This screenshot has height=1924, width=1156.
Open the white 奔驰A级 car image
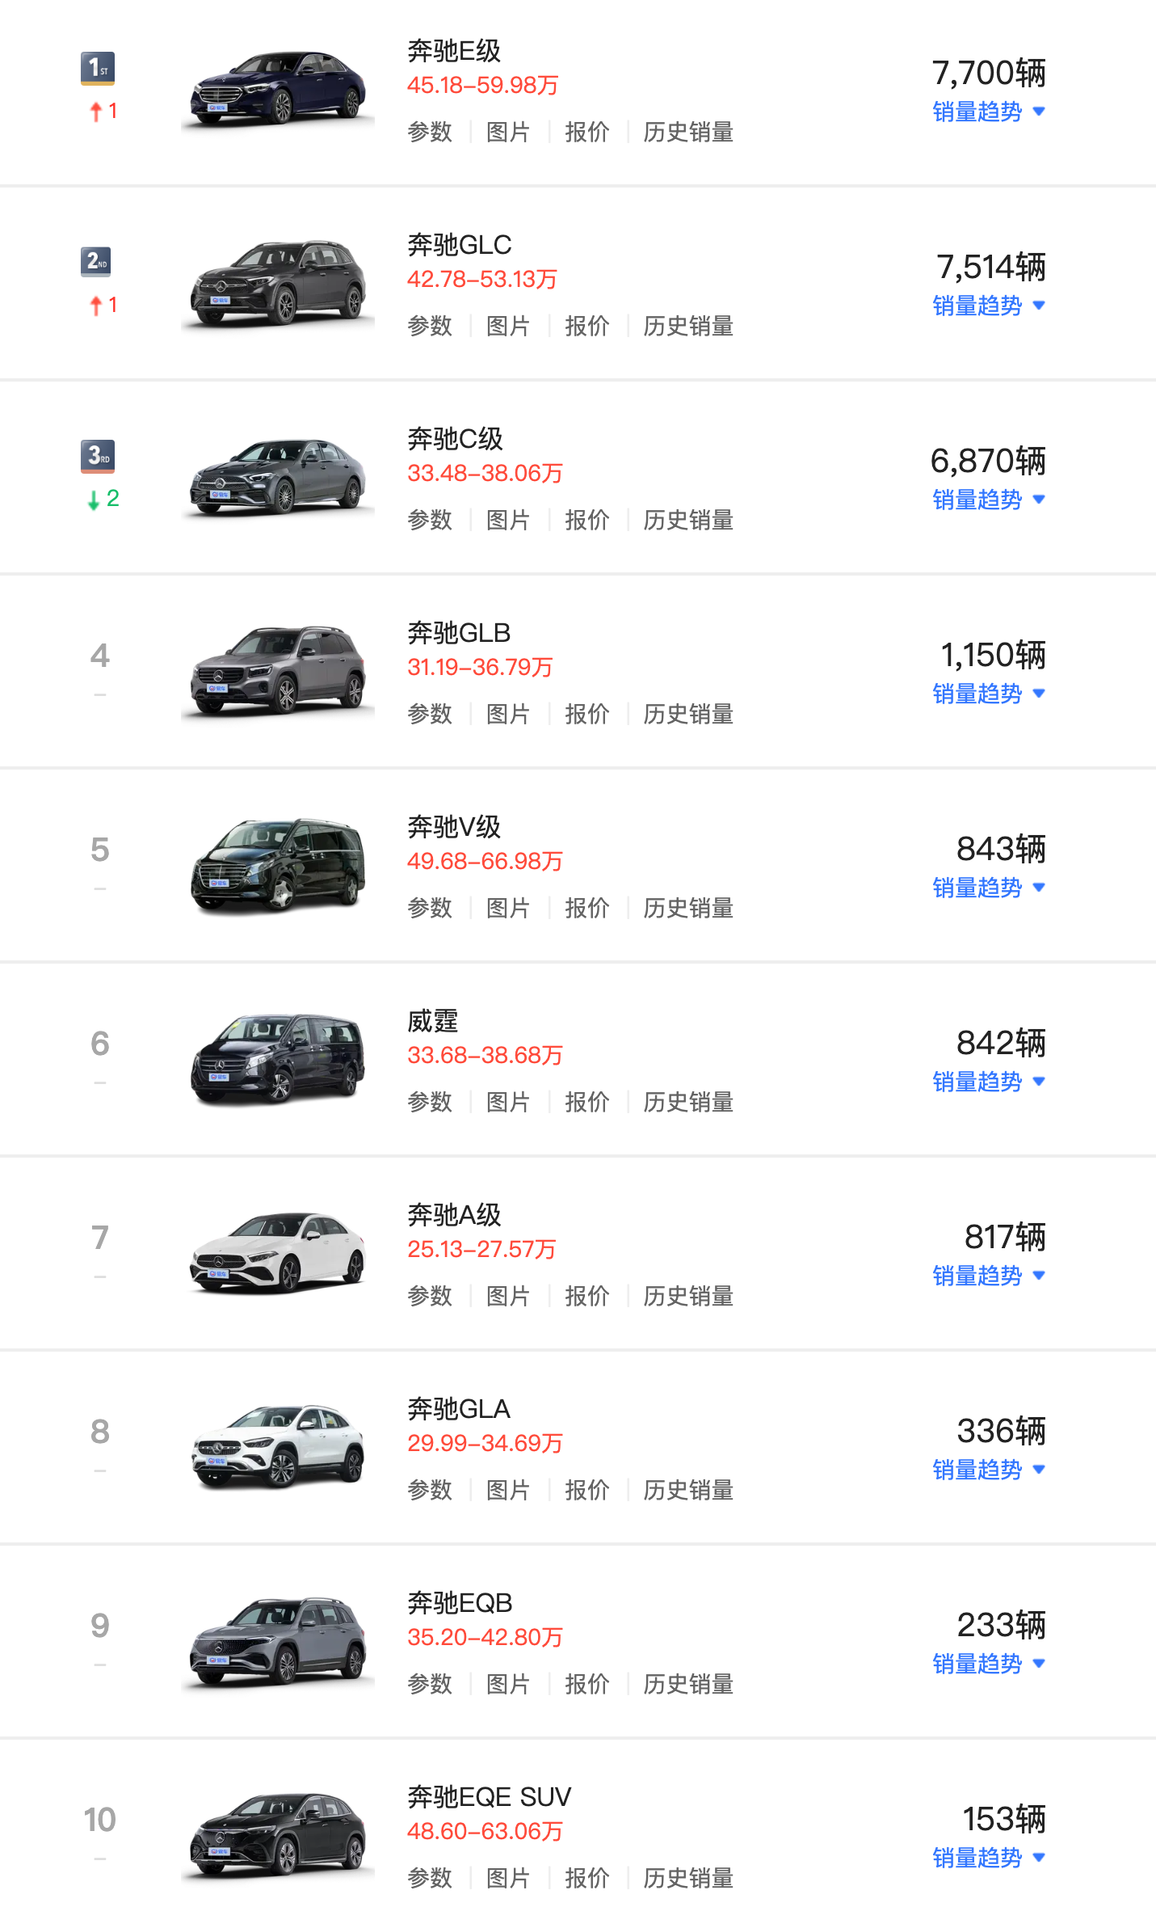(277, 1254)
